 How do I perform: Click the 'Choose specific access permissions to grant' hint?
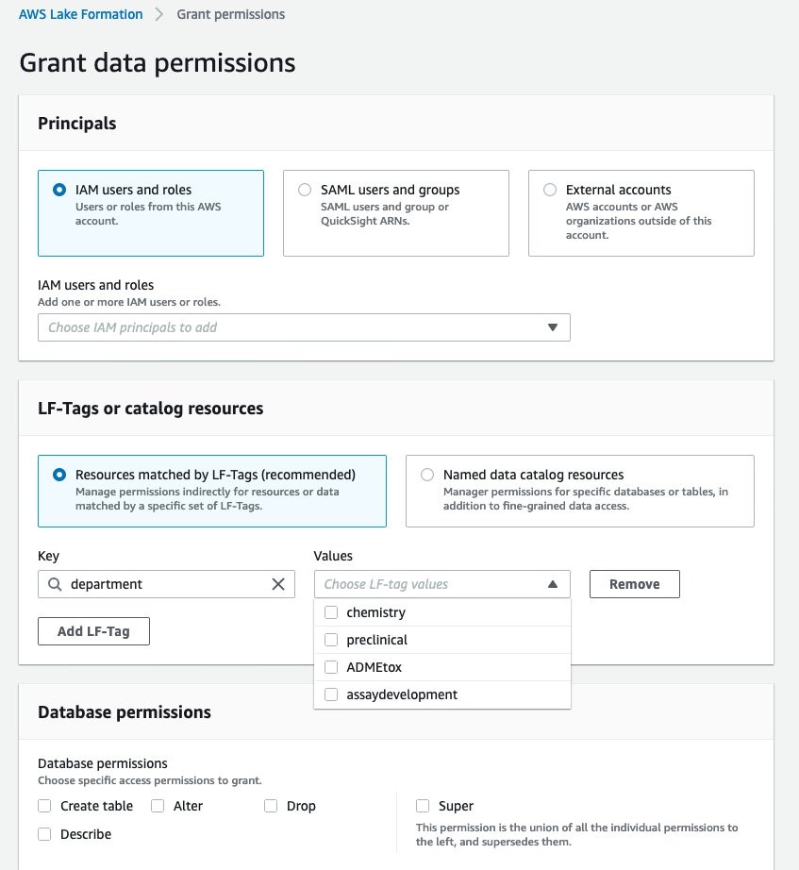point(150,780)
